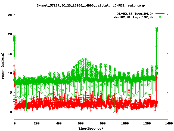Click y-axis tick label 25
Viewport: 174px width, 131px height.
pos(10,14)
